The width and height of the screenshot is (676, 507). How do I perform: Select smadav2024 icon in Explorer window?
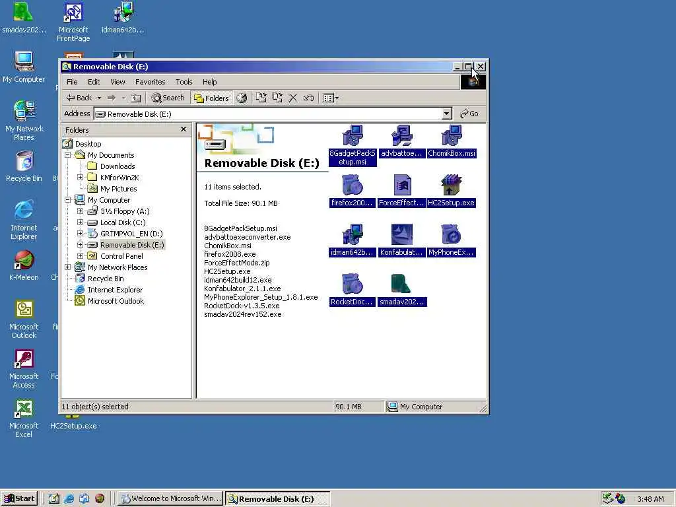[x=402, y=290]
